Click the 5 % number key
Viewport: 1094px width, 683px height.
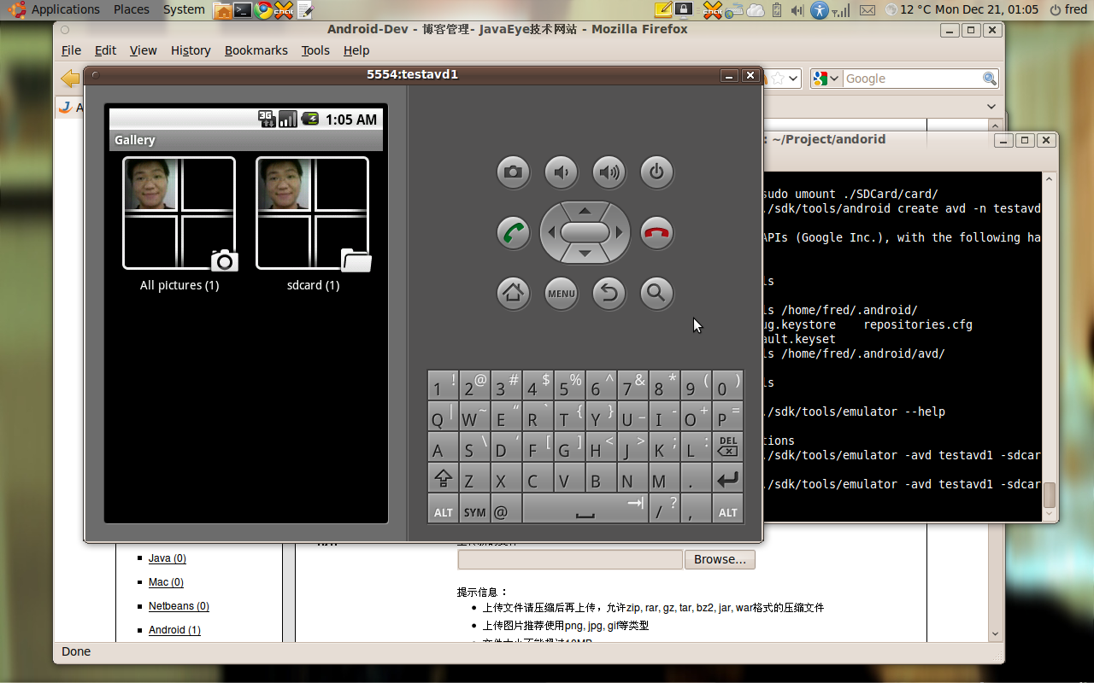tap(569, 386)
